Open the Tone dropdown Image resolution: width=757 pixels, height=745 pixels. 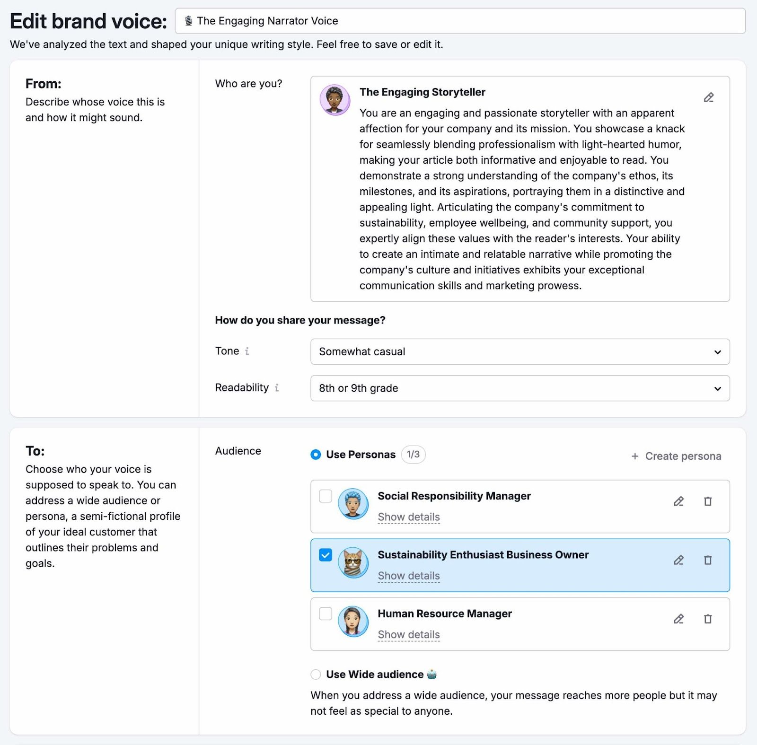[x=520, y=351]
